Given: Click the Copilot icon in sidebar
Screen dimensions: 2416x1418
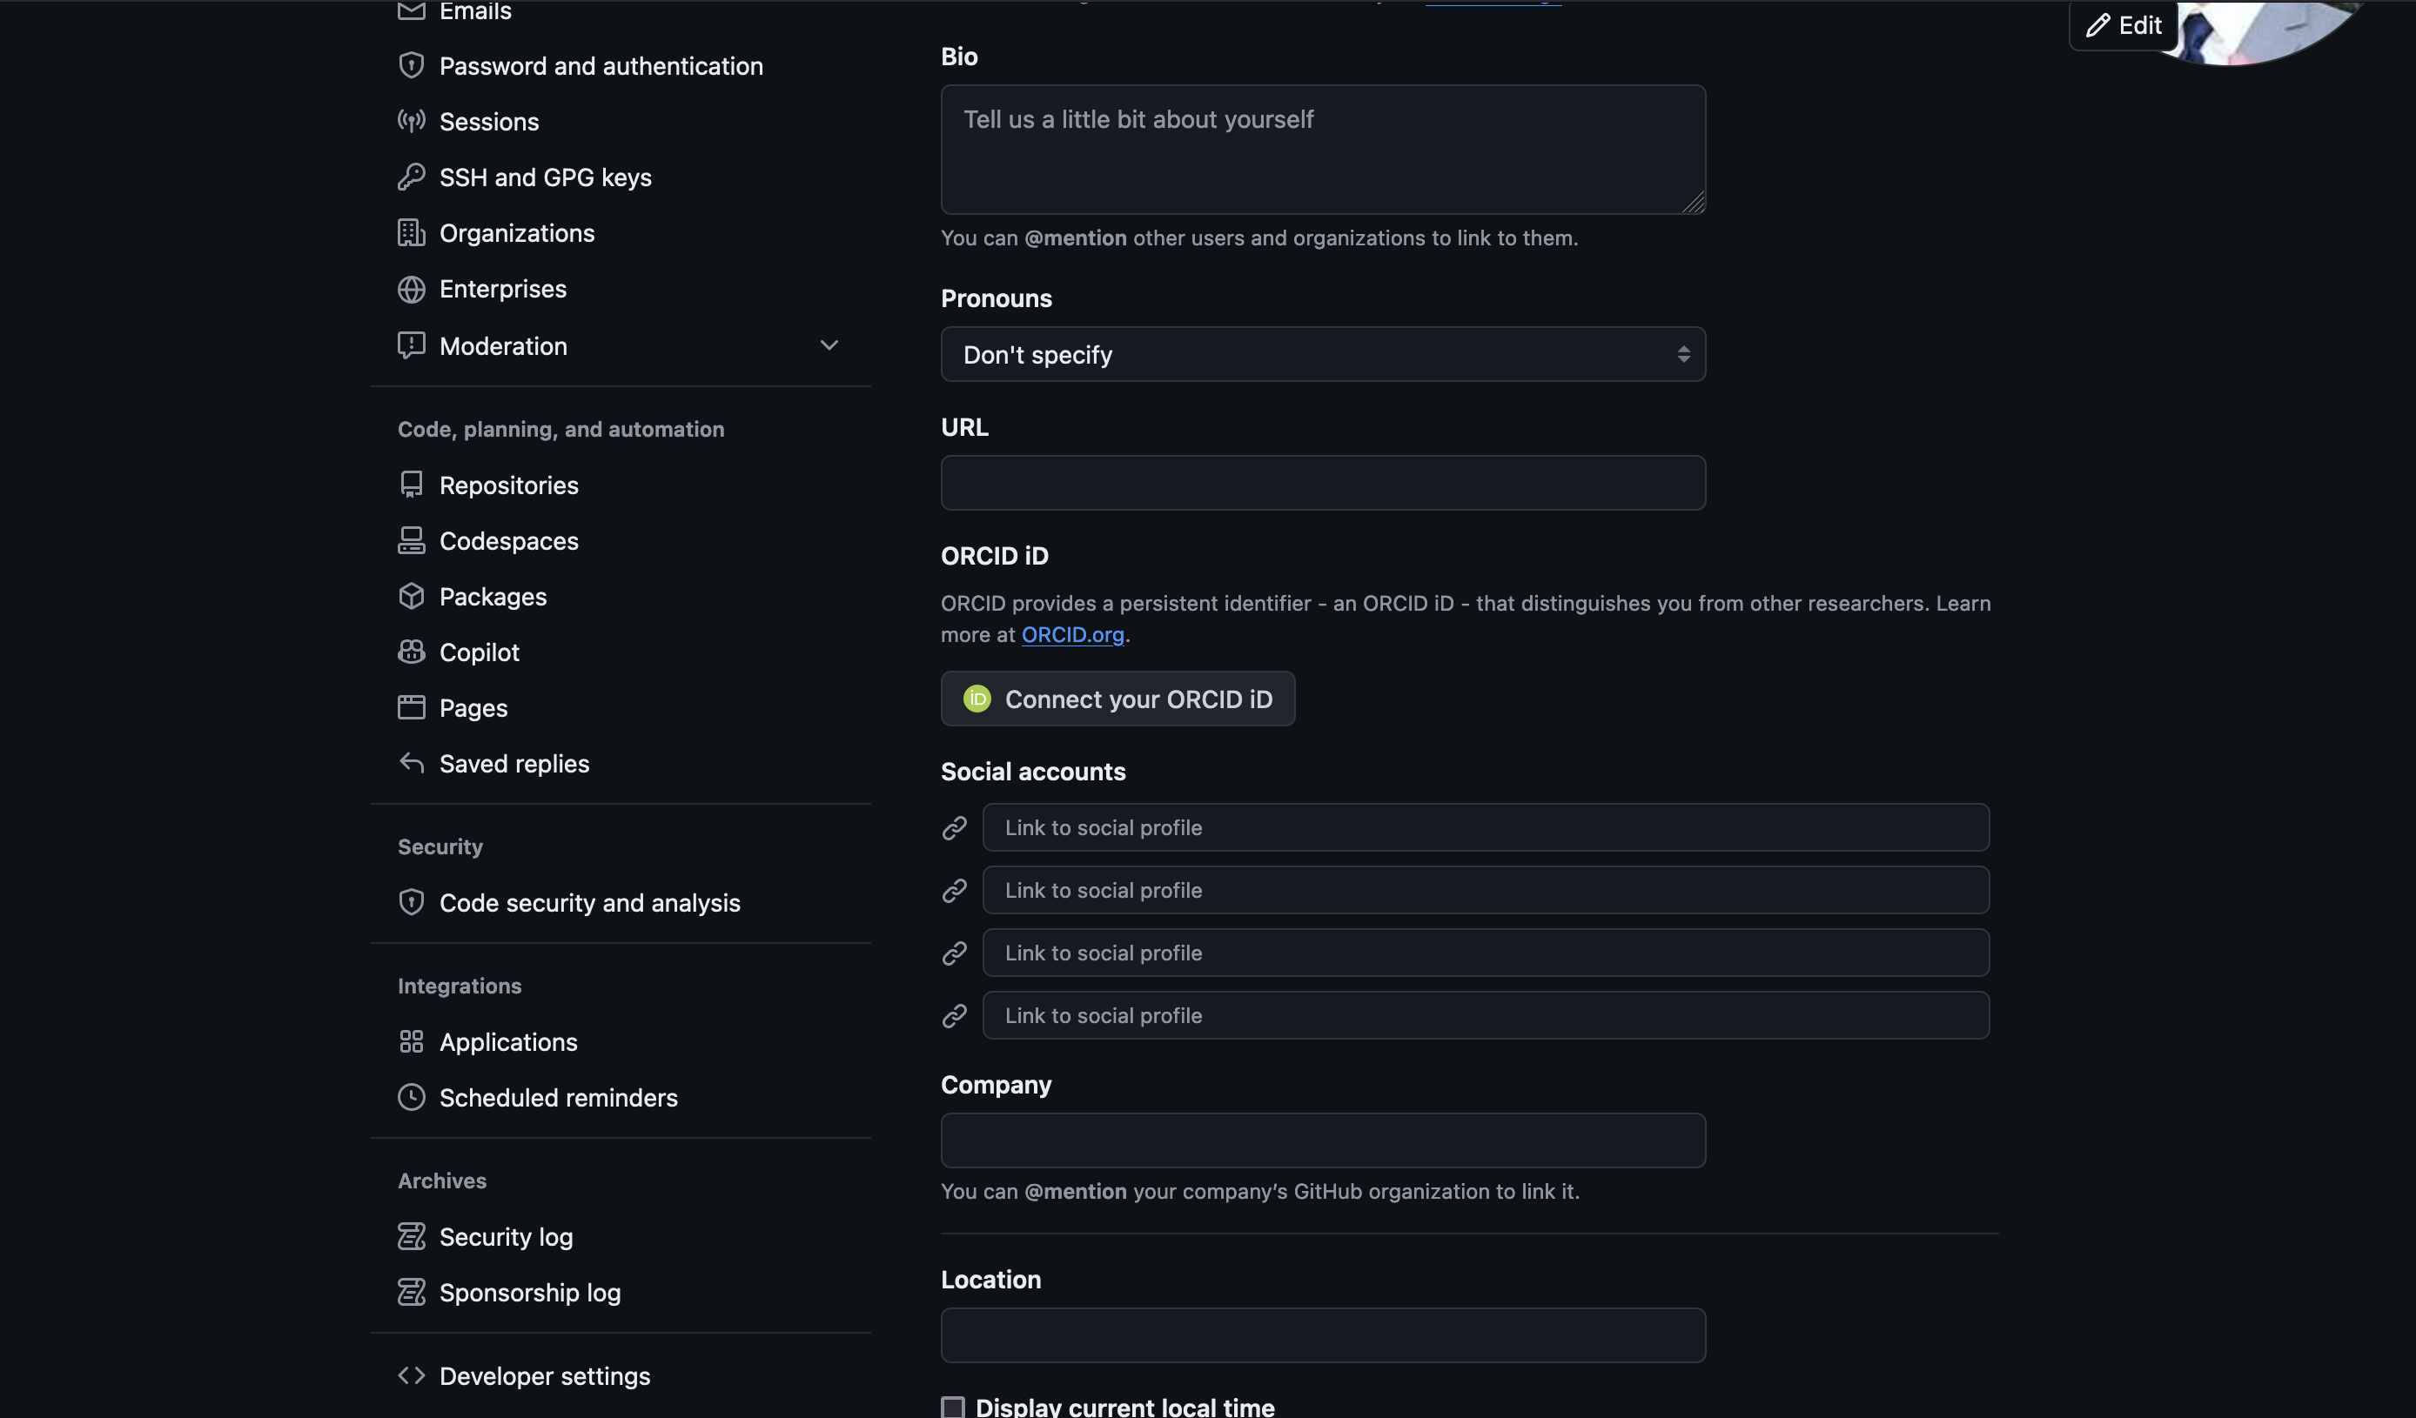Looking at the screenshot, I should point(412,652).
